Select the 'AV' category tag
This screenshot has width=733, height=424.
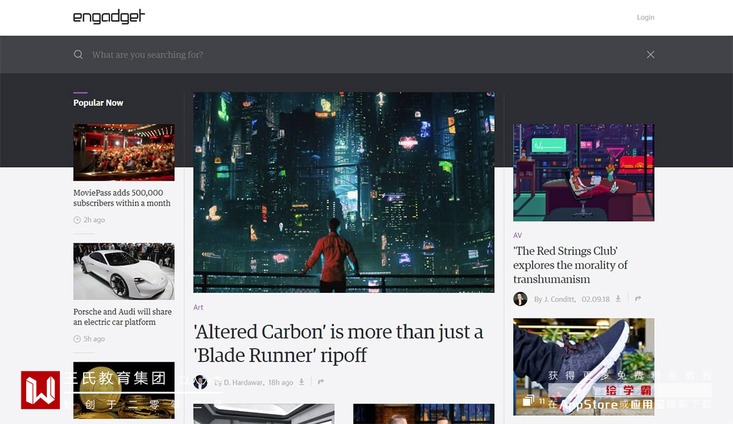tap(517, 235)
